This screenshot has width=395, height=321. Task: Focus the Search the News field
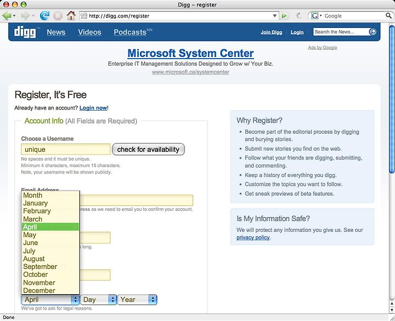pyautogui.click(x=341, y=32)
